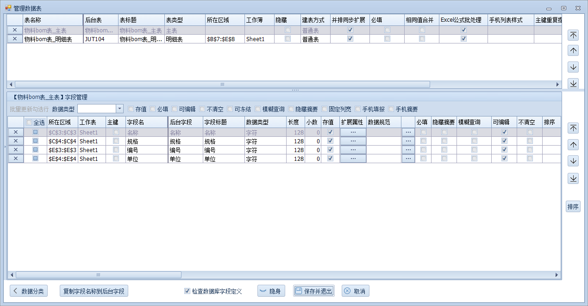
Task: Tick the 主键 checkbox for 规格 field
Action: click(116, 141)
